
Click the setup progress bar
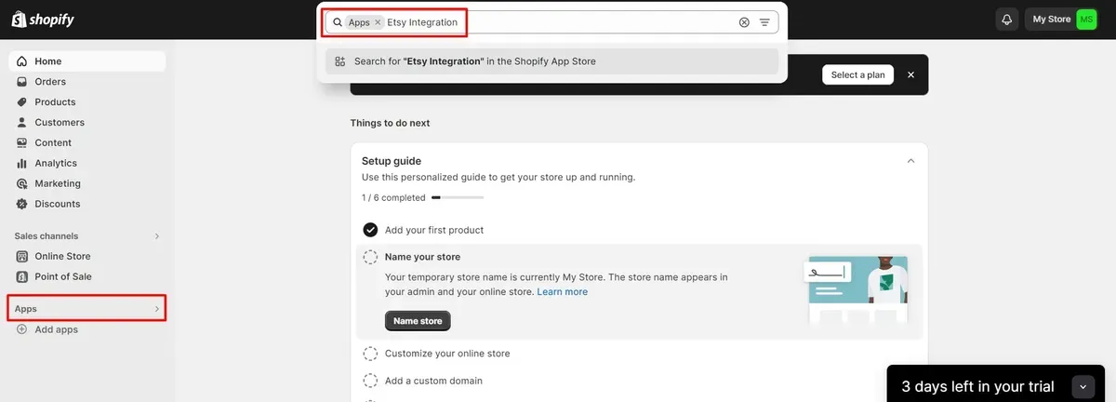[x=458, y=197]
